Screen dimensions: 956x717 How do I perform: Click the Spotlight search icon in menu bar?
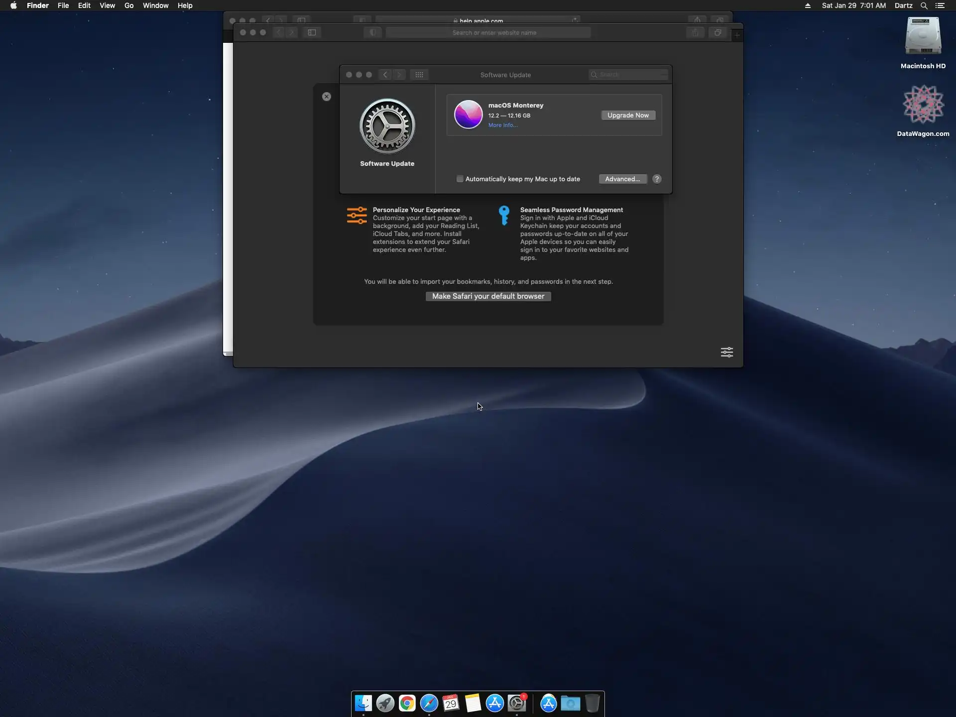pyautogui.click(x=924, y=6)
